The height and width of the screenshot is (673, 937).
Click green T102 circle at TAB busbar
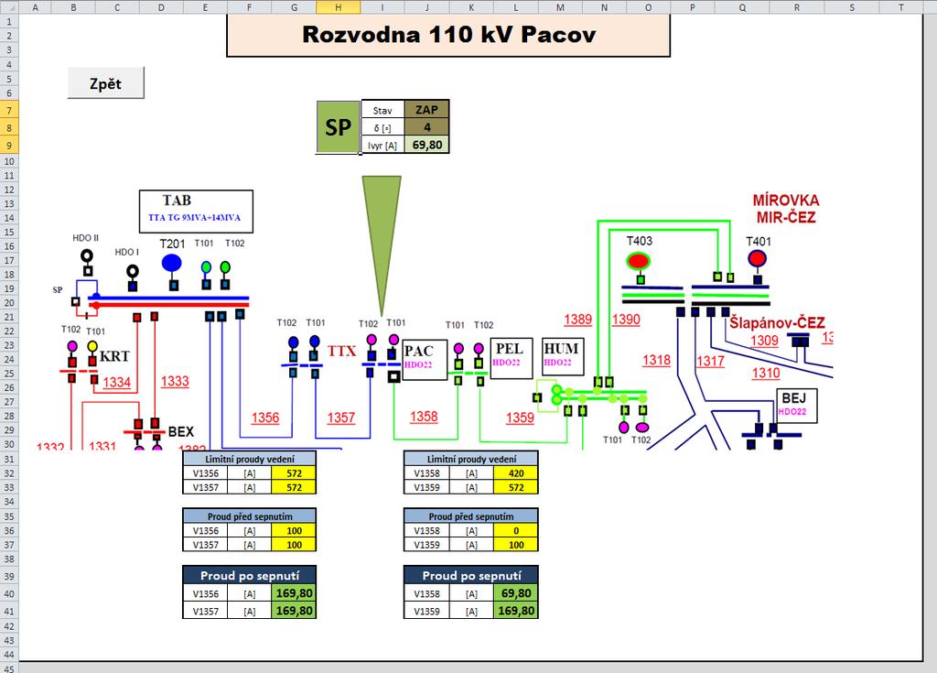coord(225,266)
